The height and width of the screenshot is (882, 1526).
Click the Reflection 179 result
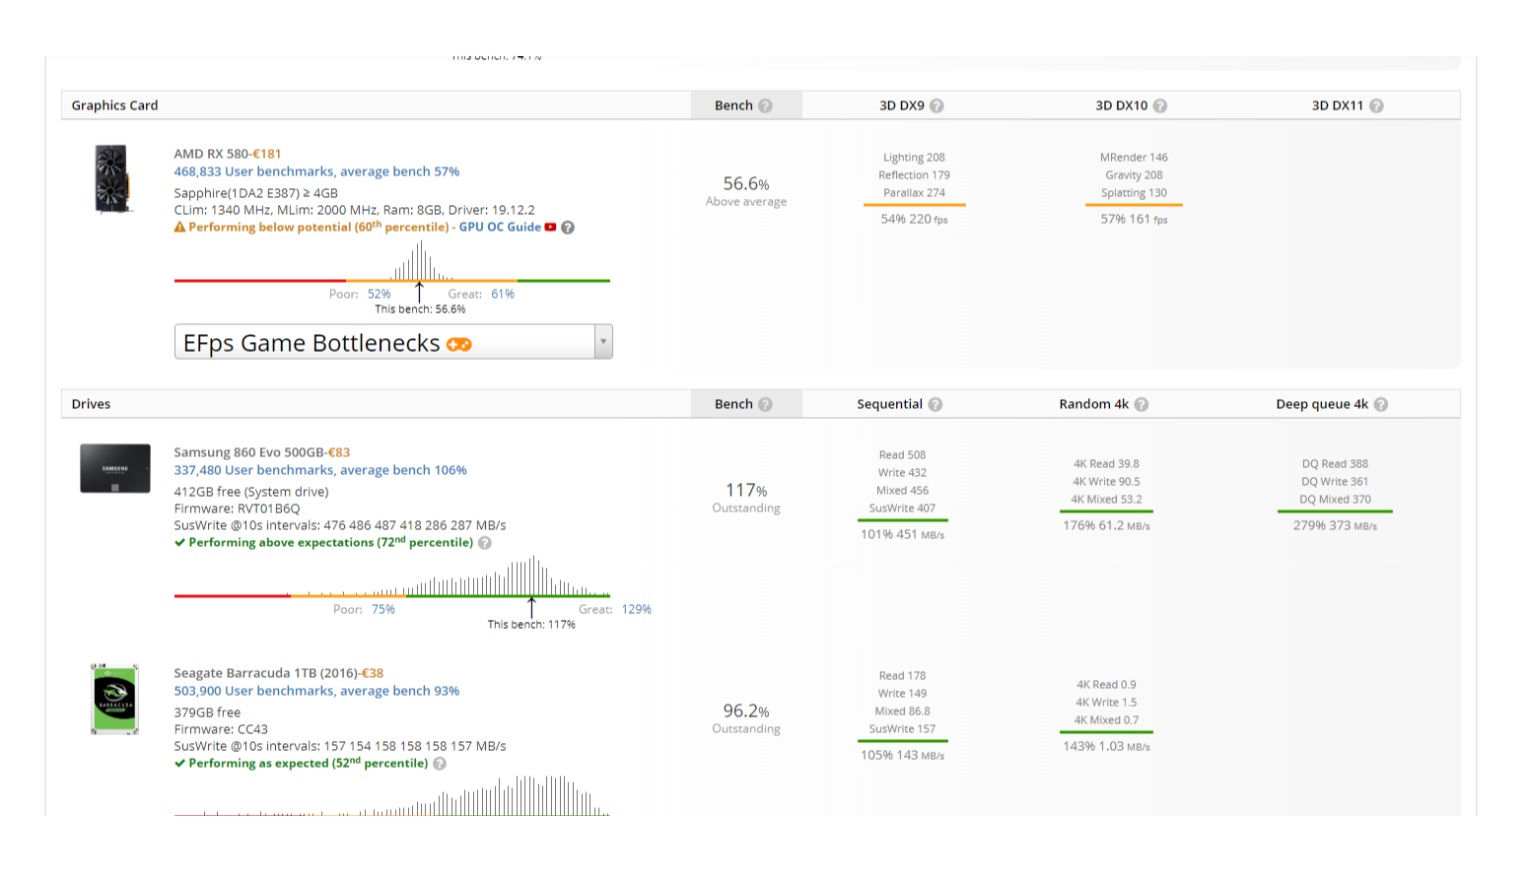click(x=914, y=175)
